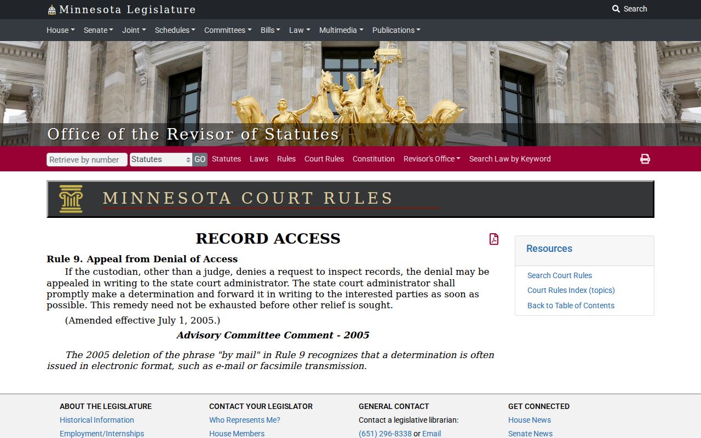The width and height of the screenshot is (701, 438).
Task: Expand the Revisor's Office dropdown
Action: [x=432, y=159]
